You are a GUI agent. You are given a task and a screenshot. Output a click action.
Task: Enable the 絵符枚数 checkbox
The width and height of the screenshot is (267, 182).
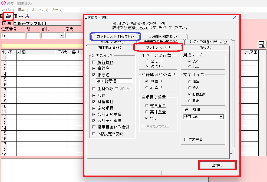[94, 62]
